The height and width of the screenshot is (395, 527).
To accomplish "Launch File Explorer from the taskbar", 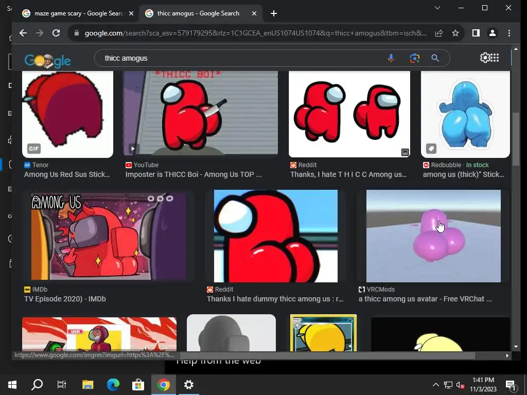I will [x=87, y=385].
